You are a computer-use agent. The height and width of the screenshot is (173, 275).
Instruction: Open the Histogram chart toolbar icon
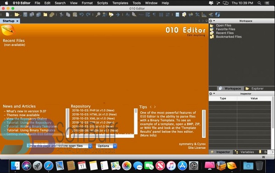coord(204,15)
